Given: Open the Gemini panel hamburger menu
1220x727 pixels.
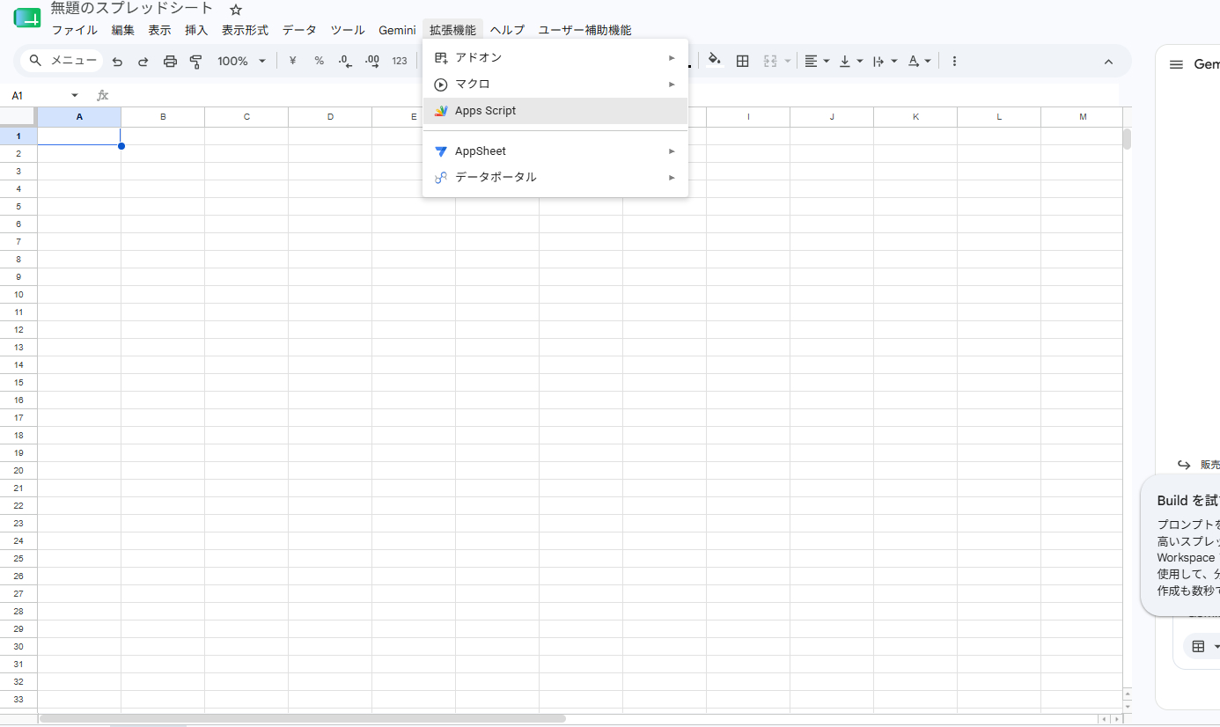Looking at the screenshot, I should coord(1176,64).
